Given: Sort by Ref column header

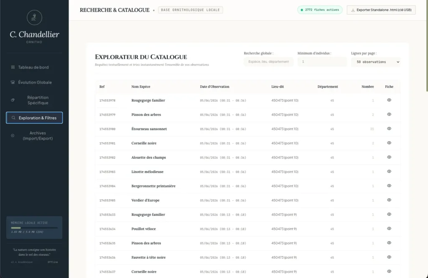Looking at the screenshot, I should pyautogui.click(x=102, y=87).
